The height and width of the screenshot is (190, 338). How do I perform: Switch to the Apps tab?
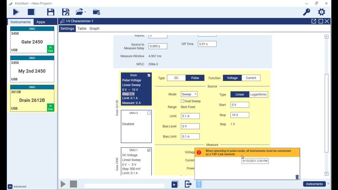click(x=41, y=22)
